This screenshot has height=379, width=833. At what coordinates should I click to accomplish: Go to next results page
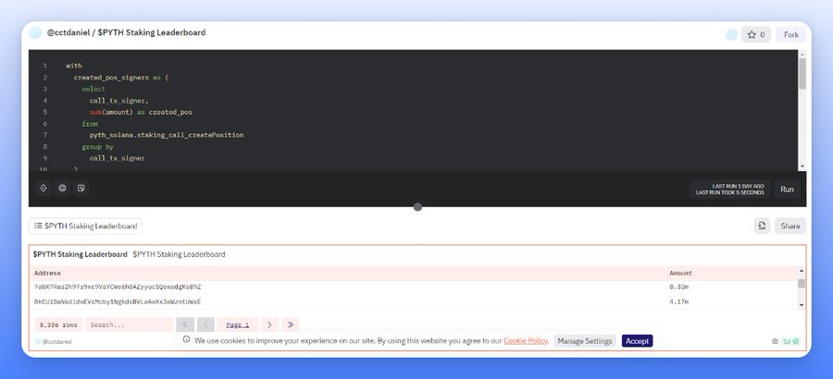(269, 324)
